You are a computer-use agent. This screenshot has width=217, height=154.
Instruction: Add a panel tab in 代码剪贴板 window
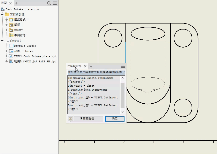tap(91, 66)
